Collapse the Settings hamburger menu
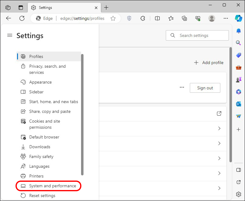Viewport: 245px width, 201px height. [x=9, y=36]
